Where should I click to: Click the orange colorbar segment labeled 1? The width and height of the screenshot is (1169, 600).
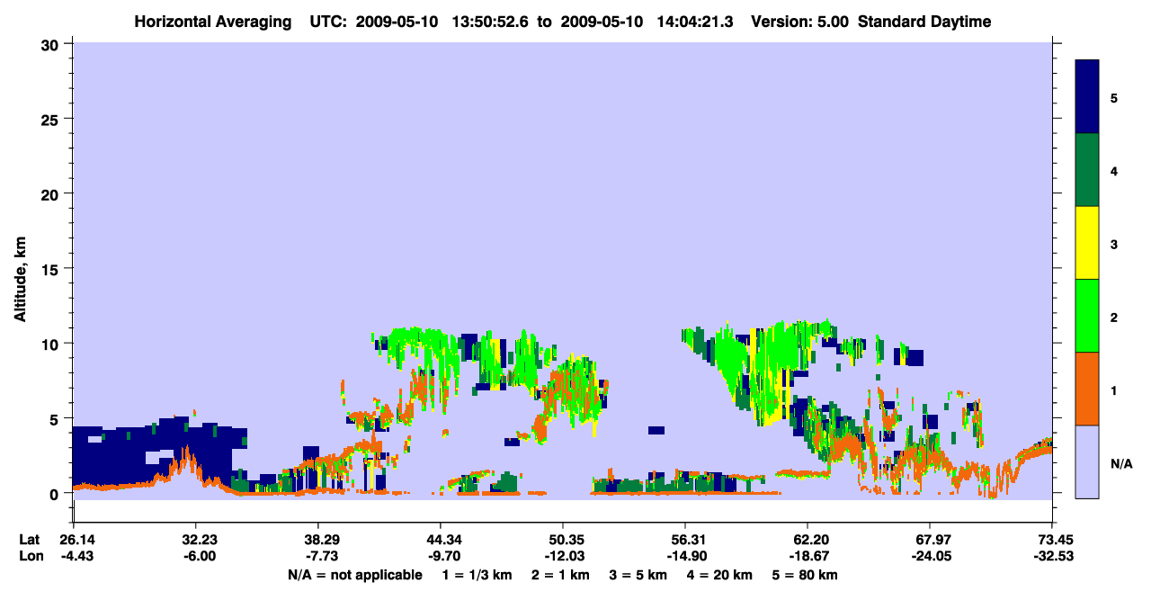[1087, 389]
